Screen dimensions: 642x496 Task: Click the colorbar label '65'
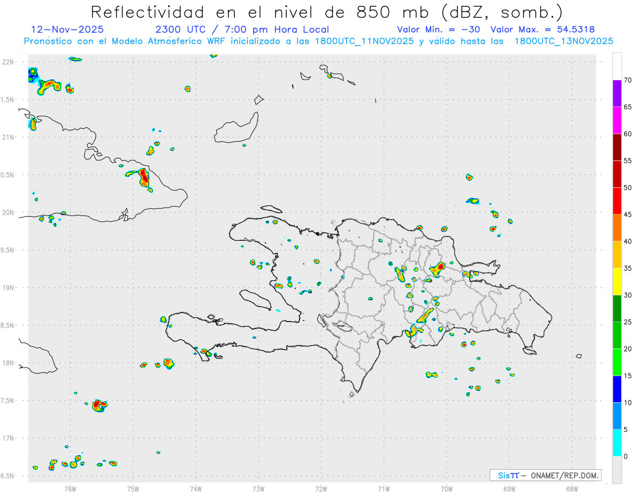(x=628, y=107)
